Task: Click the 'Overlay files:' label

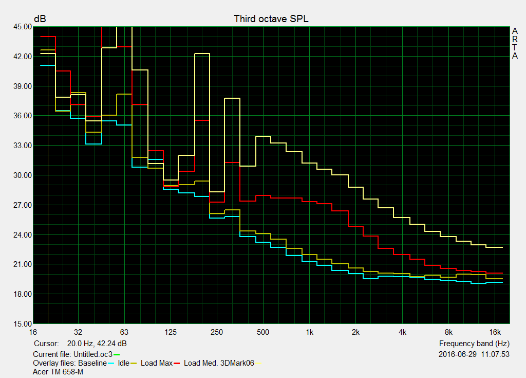Action: 54,363
